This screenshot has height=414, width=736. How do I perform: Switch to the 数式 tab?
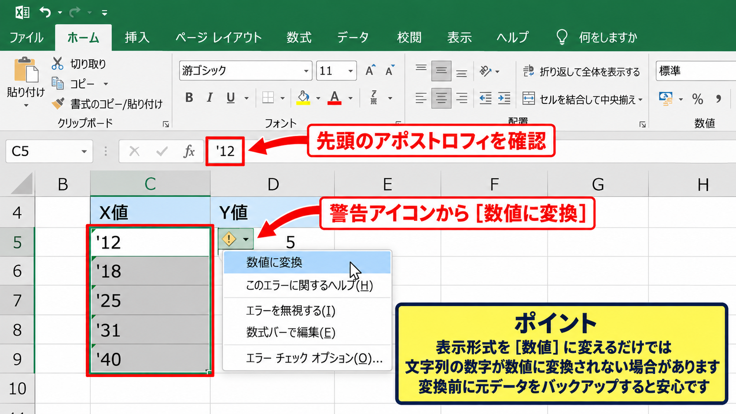tap(299, 37)
